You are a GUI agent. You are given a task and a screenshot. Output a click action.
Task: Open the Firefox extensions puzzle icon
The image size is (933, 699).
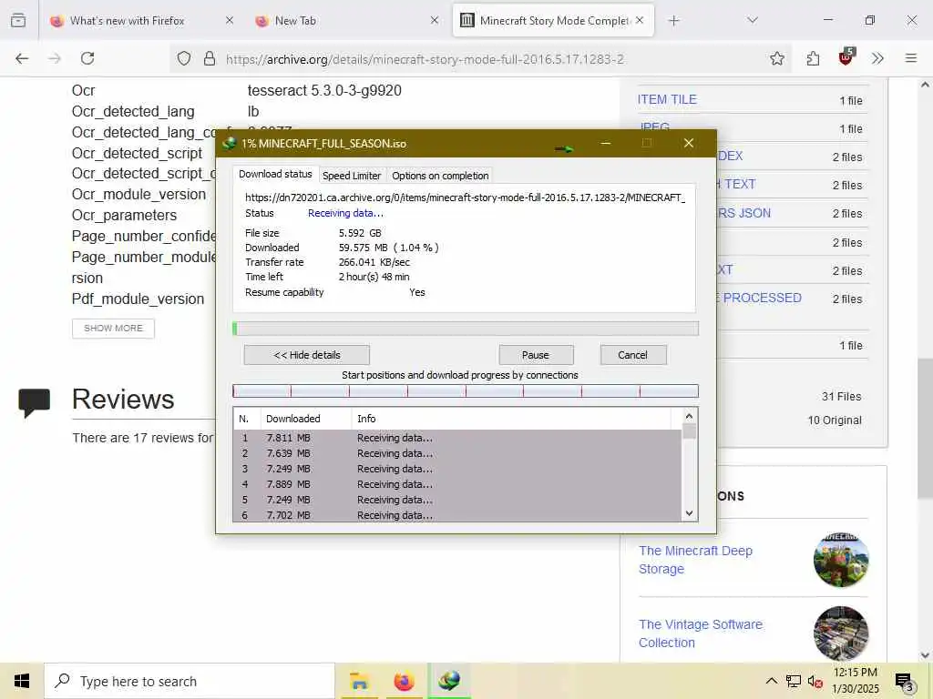point(813,58)
